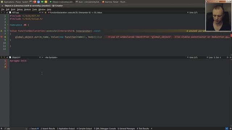Close the AST.cpp document in upper editor
This screenshot has width=232, height=130.
[x=42, y=13]
